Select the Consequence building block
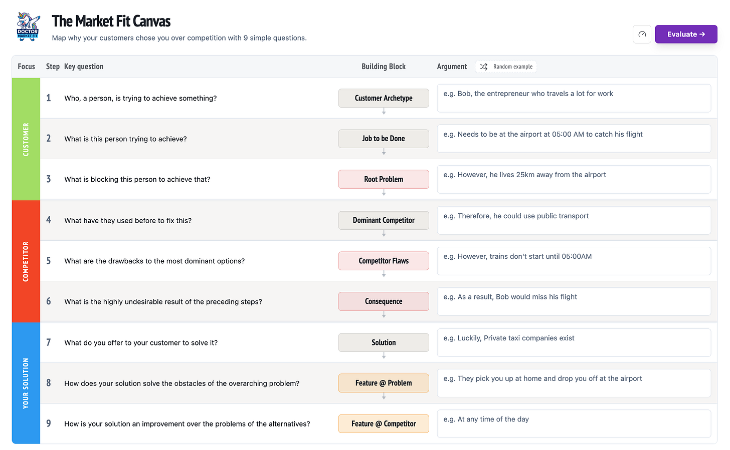 [384, 301]
